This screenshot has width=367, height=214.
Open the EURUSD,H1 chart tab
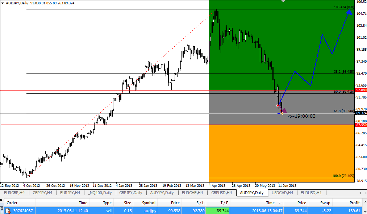pos(312,193)
